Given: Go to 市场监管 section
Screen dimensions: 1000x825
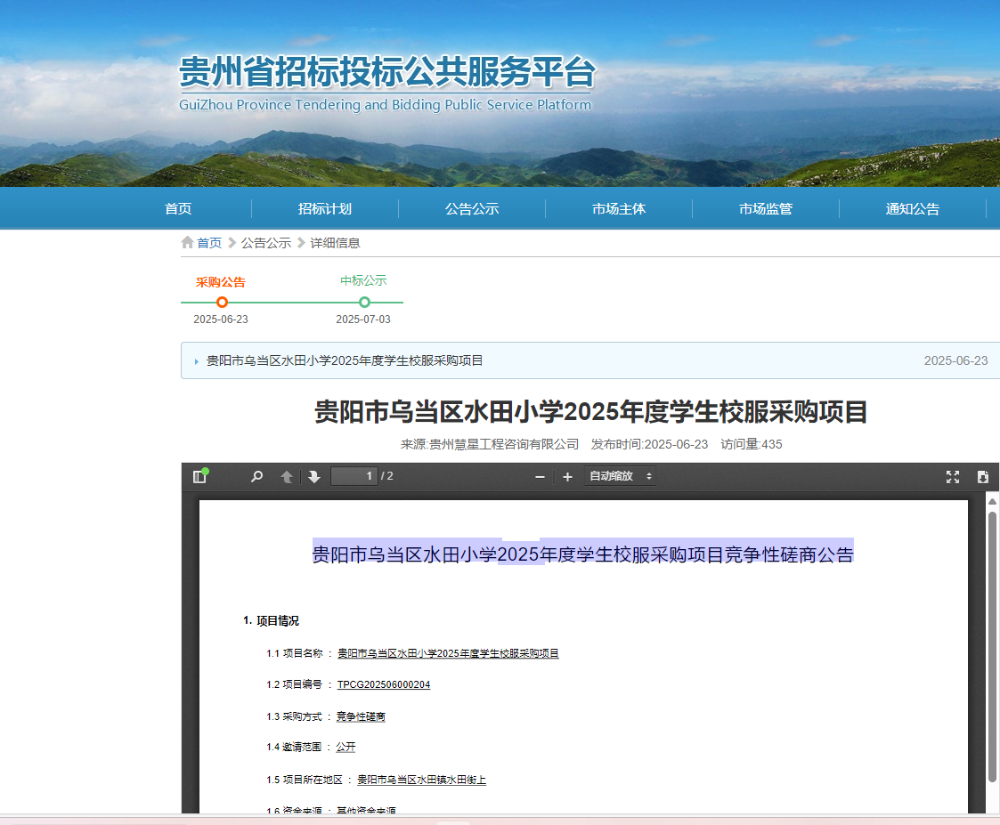Looking at the screenshot, I should tap(766, 209).
